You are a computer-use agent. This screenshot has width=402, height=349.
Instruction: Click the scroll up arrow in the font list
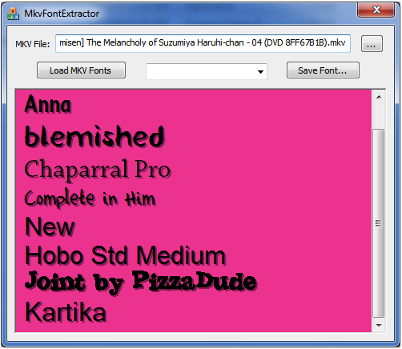coord(379,97)
